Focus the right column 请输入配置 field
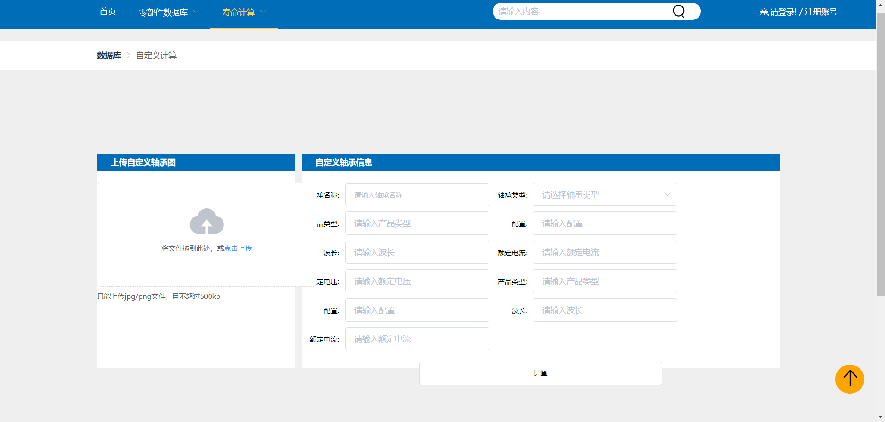The width and height of the screenshot is (885, 422). pos(605,223)
